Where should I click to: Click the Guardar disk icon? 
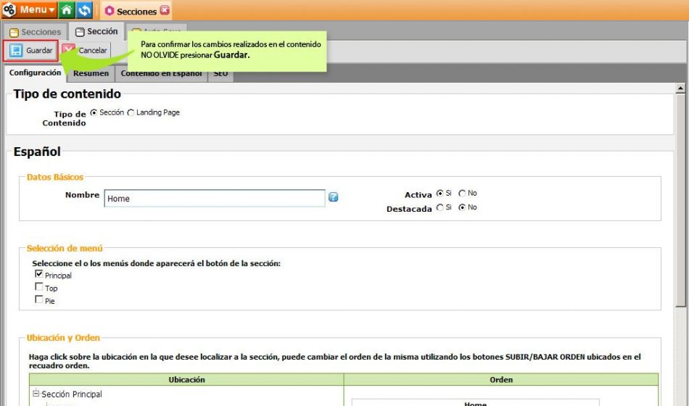tap(16, 51)
